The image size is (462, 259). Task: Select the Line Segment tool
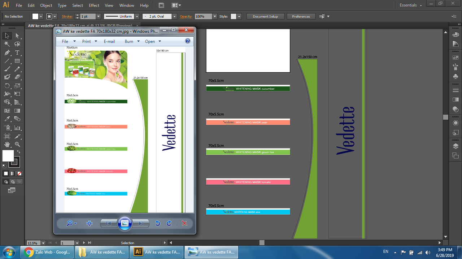pos(7,61)
